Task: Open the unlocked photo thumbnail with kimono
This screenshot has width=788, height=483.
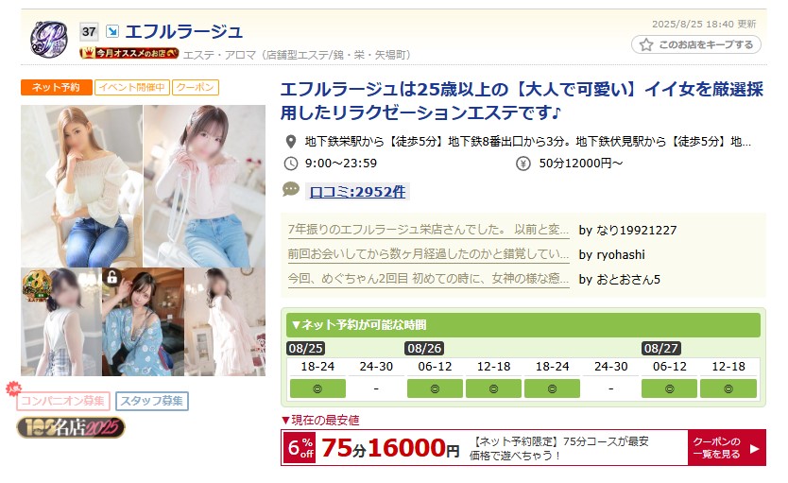Action: pos(143,321)
